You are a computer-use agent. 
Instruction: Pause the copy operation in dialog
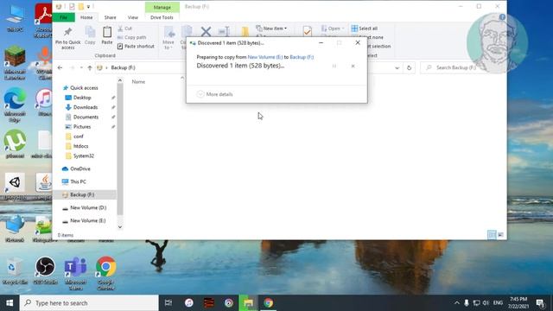[x=334, y=66]
